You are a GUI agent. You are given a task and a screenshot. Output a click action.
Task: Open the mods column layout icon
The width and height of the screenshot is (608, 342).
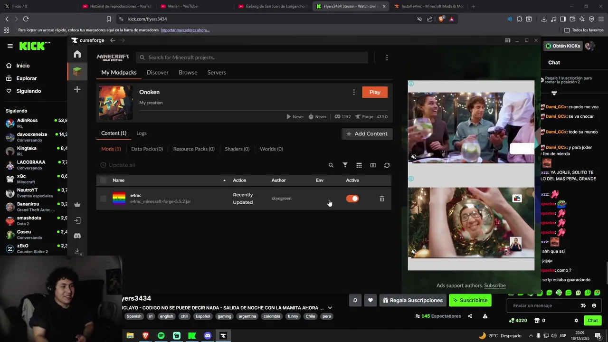[373, 165]
